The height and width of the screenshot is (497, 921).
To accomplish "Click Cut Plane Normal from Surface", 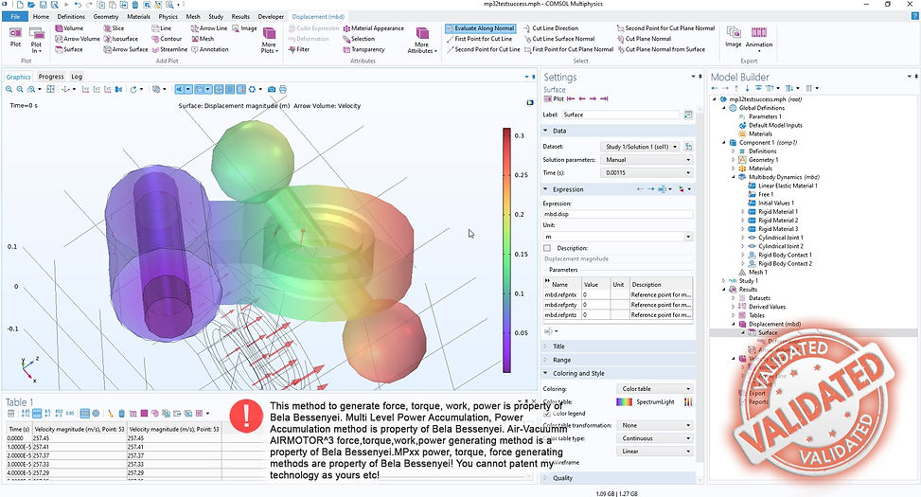I will 661,49.
